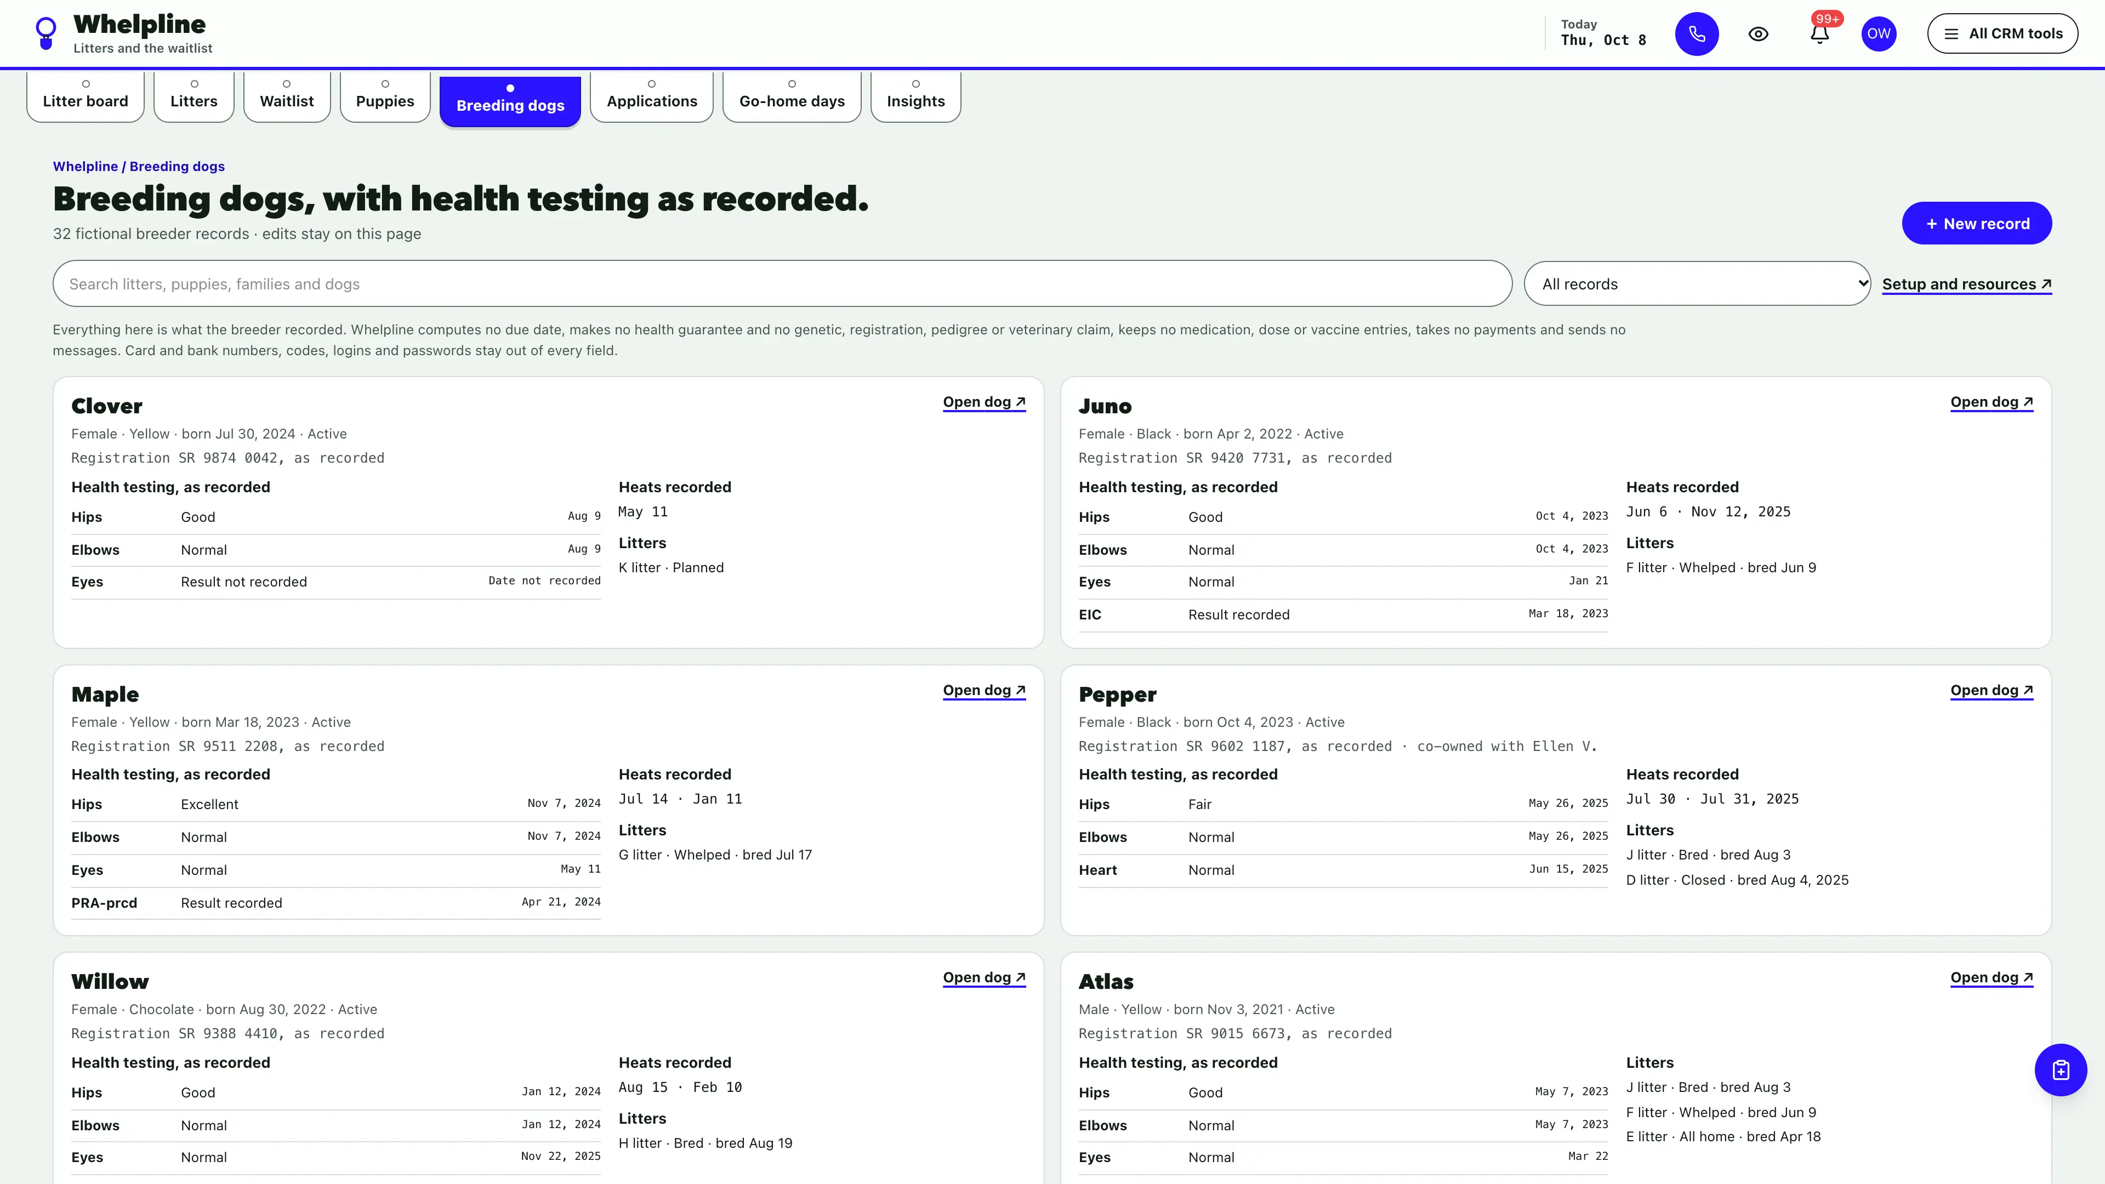Click Pepper's 'Heart' health test label

click(x=1097, y=870)
